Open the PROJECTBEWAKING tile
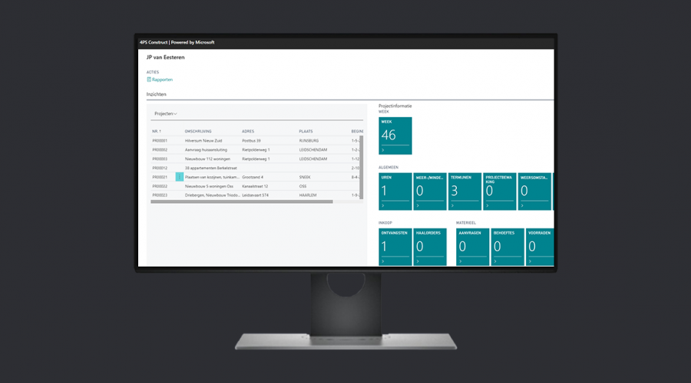The width and height of the screenshot is (691, 383). [499, 191]
